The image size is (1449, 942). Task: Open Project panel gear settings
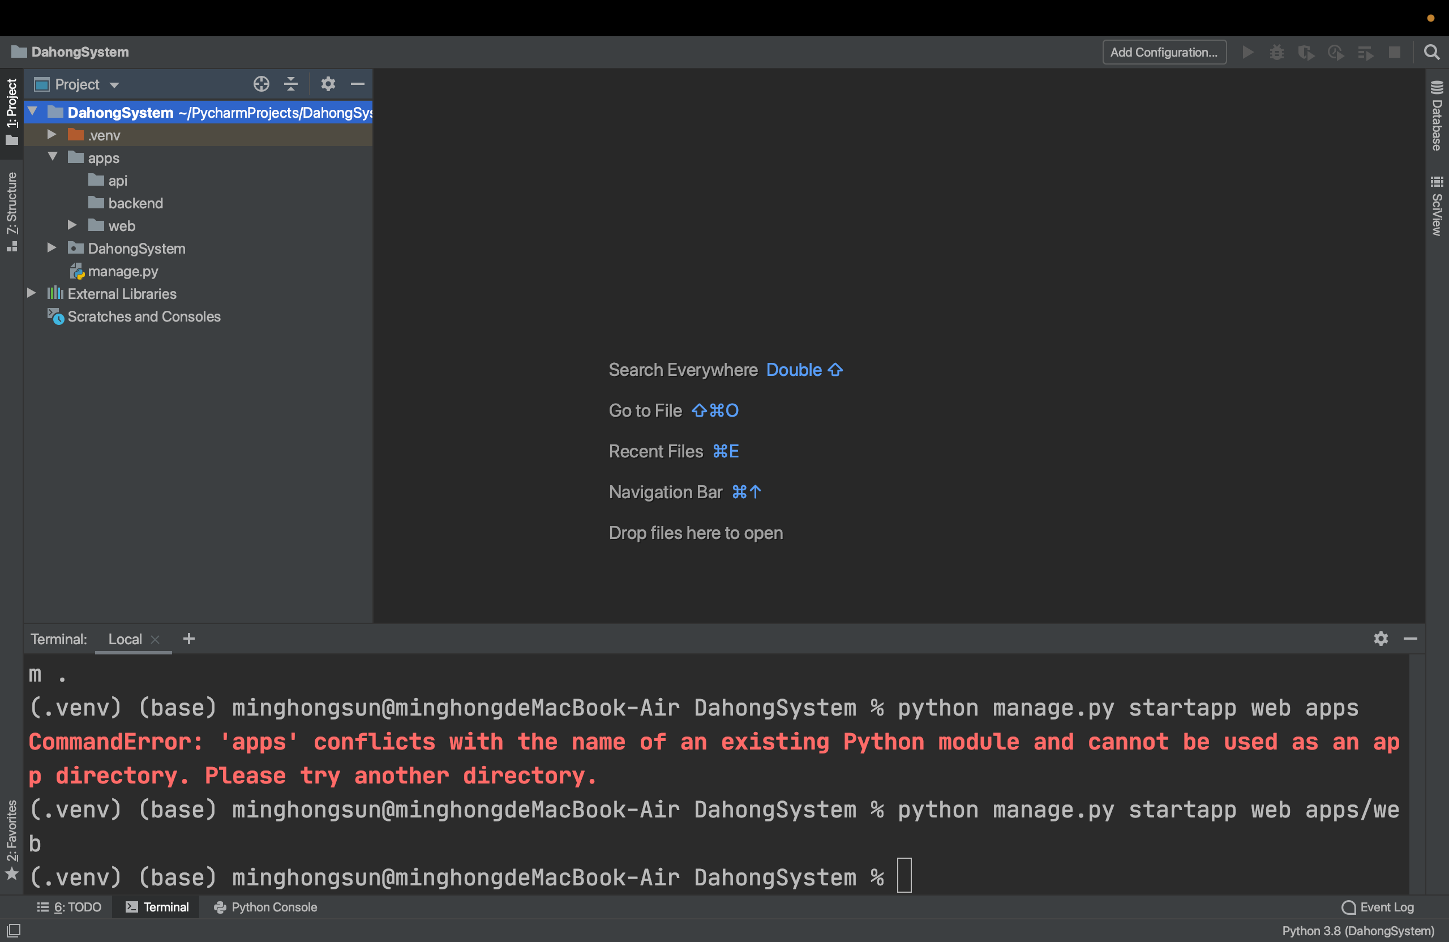328,84
